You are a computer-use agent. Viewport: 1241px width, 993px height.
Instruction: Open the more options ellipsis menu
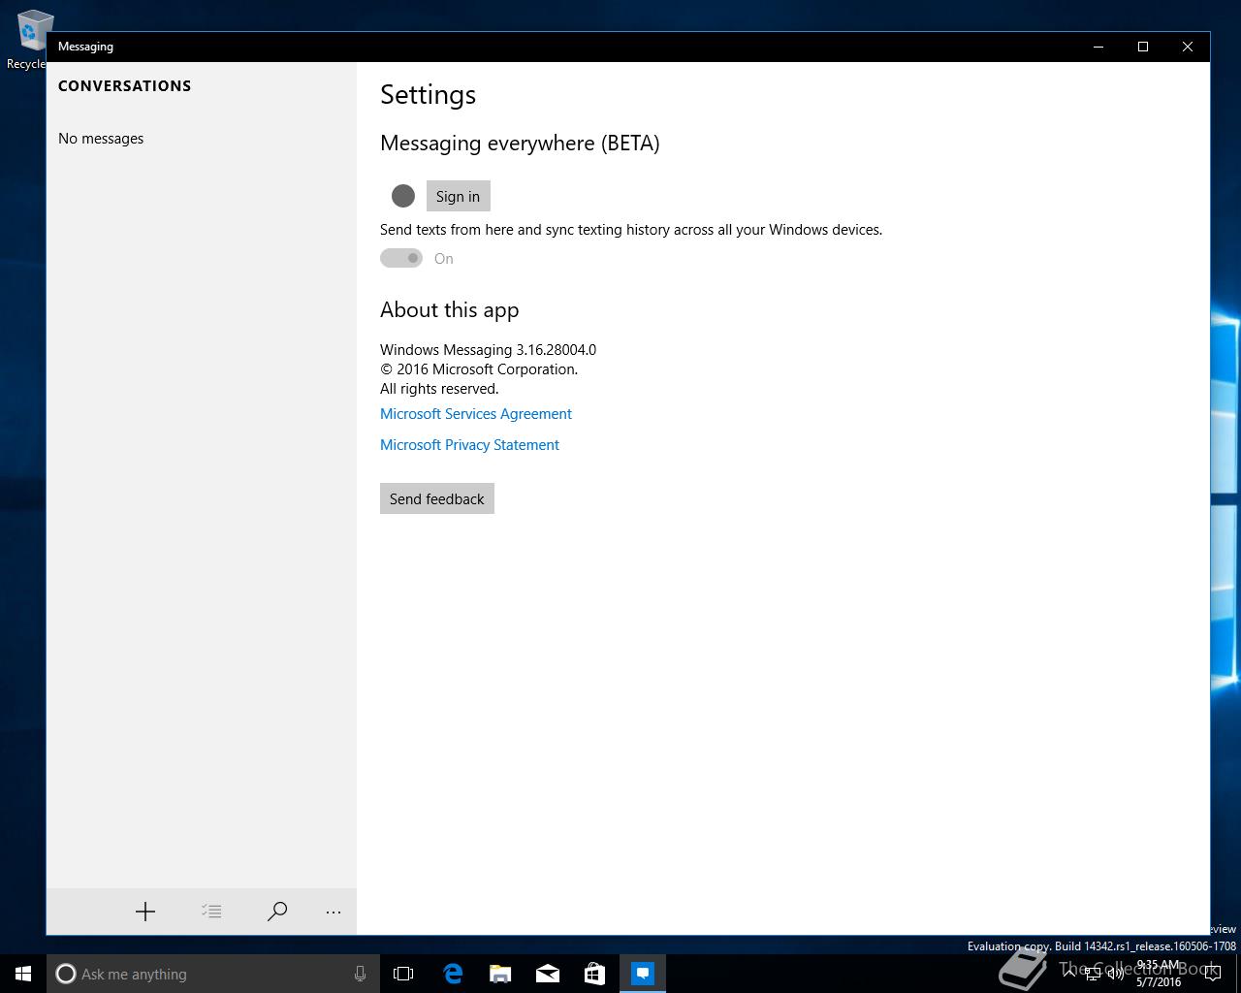tap(334, 912)
